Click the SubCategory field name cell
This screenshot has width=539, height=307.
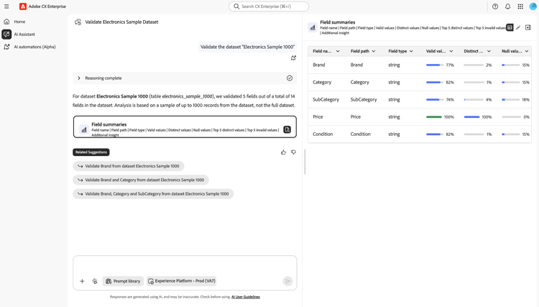[x=326, y=100]
